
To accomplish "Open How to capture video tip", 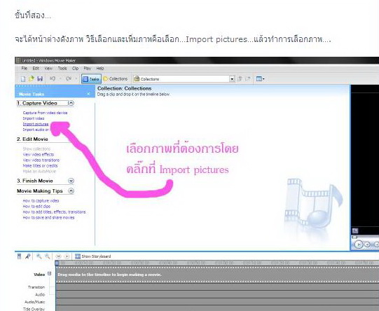I will [41, 201].
